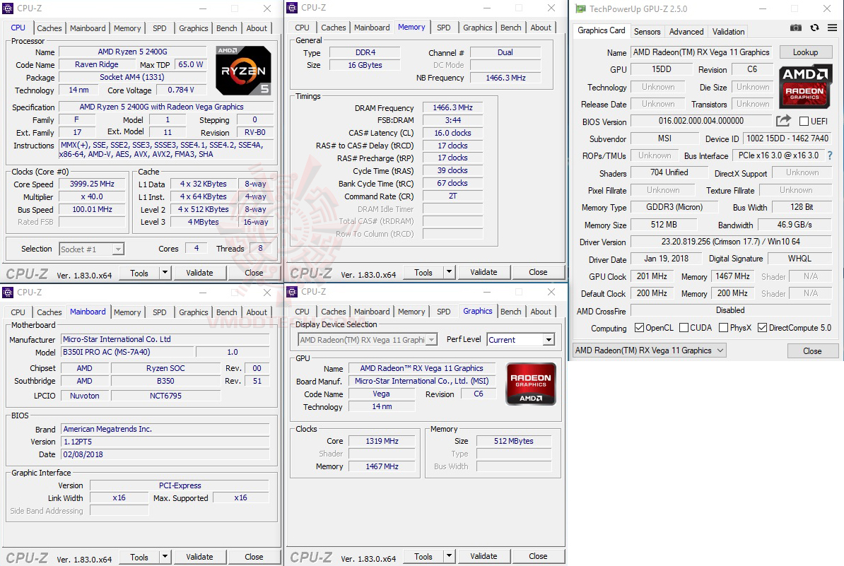Click Tools button in Memory window

(423, 272)
